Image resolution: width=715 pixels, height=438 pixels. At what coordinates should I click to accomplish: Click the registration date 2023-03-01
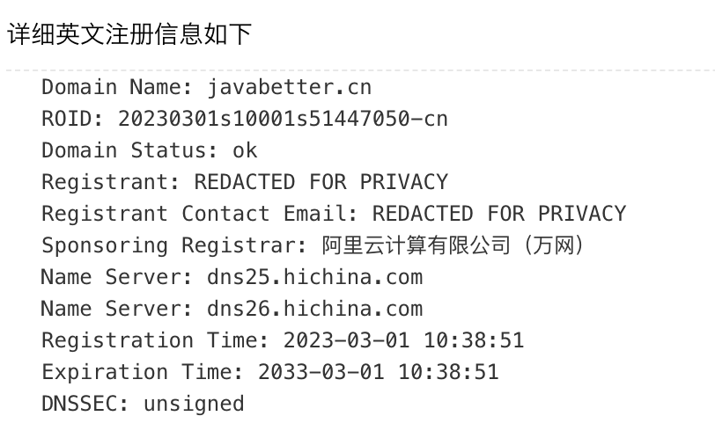(334, 340)
